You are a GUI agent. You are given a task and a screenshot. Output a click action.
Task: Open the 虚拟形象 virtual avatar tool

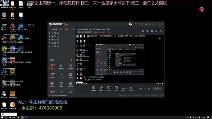52,84
